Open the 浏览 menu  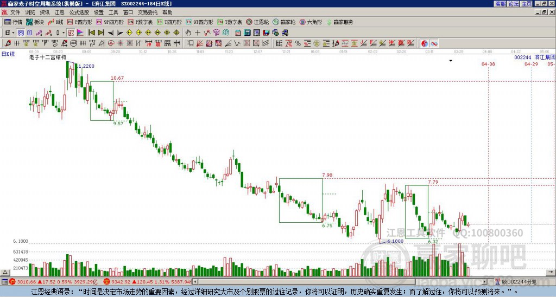(30, 12)
